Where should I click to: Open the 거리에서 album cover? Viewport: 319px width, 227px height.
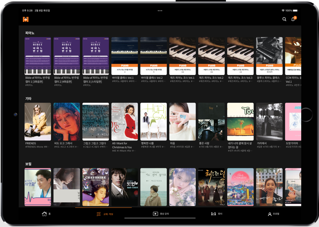(269, 122)
